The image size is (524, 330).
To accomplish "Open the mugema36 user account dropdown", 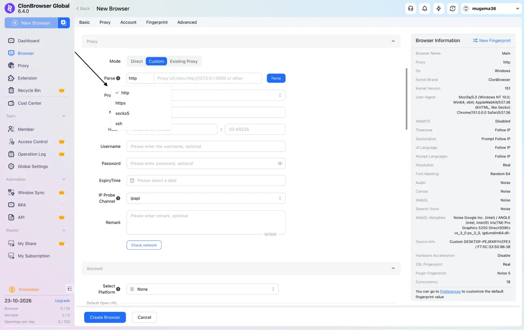I will tap(491, 9).
